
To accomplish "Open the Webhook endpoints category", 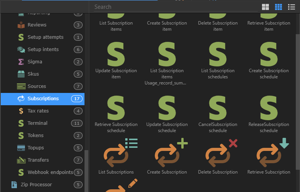I will [43, 172].
